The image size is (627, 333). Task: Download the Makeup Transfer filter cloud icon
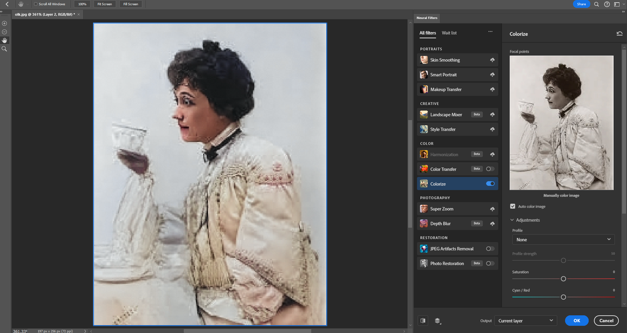click(492, 89)
